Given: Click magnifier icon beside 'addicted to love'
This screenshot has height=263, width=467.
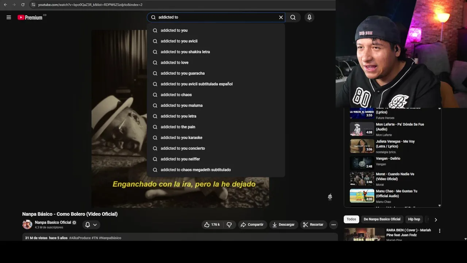Looking at the screenshot, I should [155, 62].
